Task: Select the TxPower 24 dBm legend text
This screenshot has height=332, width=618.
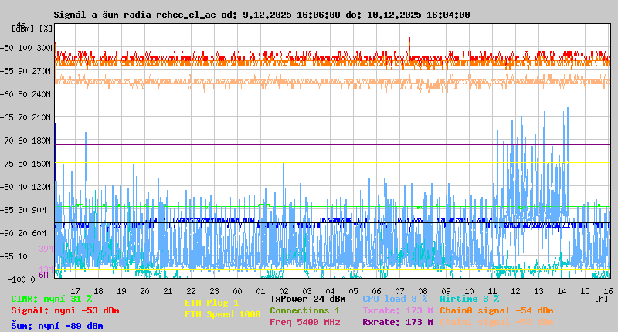Action: (307, 298)
